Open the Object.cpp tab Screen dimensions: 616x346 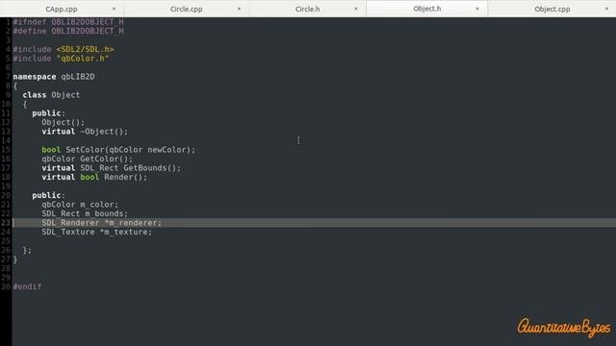(552, 9)
